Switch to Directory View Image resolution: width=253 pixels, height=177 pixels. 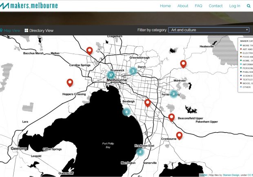39,31
